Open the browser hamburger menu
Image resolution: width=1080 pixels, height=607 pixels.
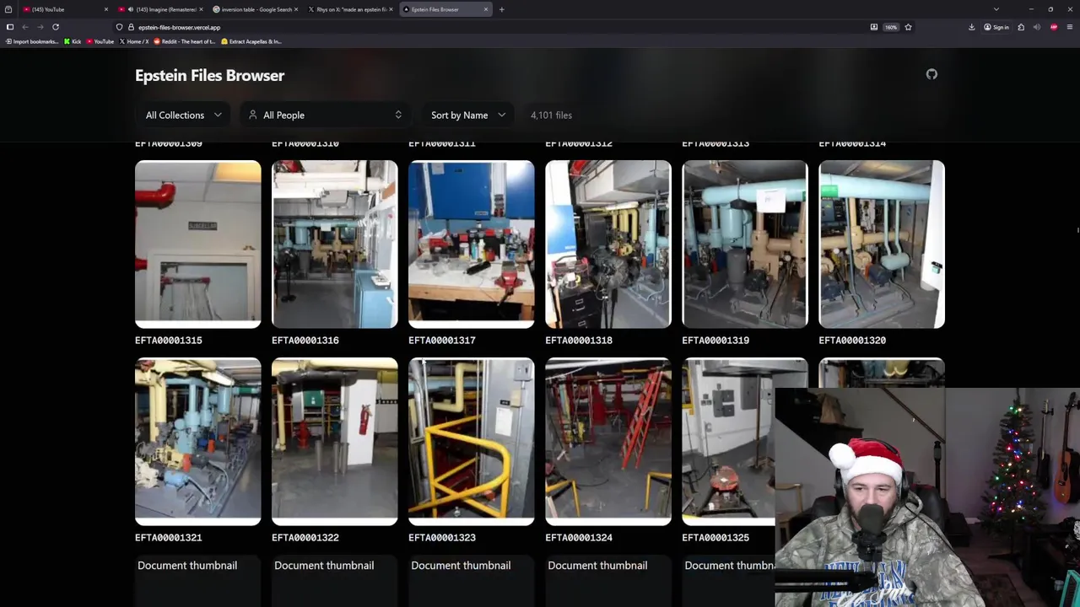point(1070,27)
